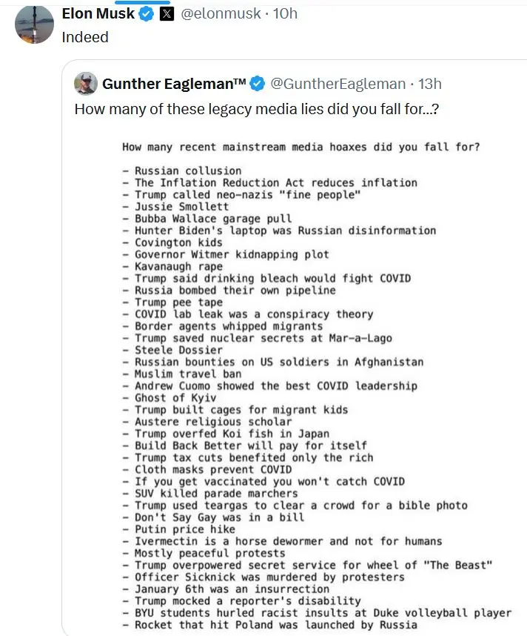Viewport: 527px width, 636px height.
Task: Open the Gunther Eagleman display name link
Action: click(174, 84)
